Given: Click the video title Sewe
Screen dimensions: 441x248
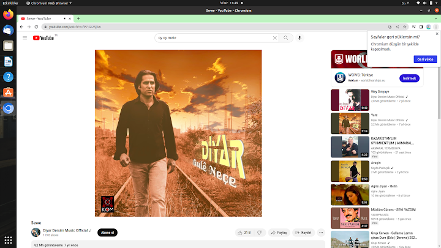Looking at the screenshot, I should pos(36,223).
